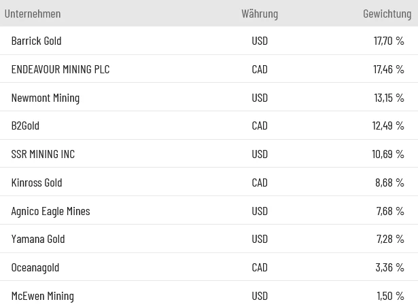Viewport: 418px width, 306px height.
Task: Select the Yamana Gold holding
Action: pos(38,239)
